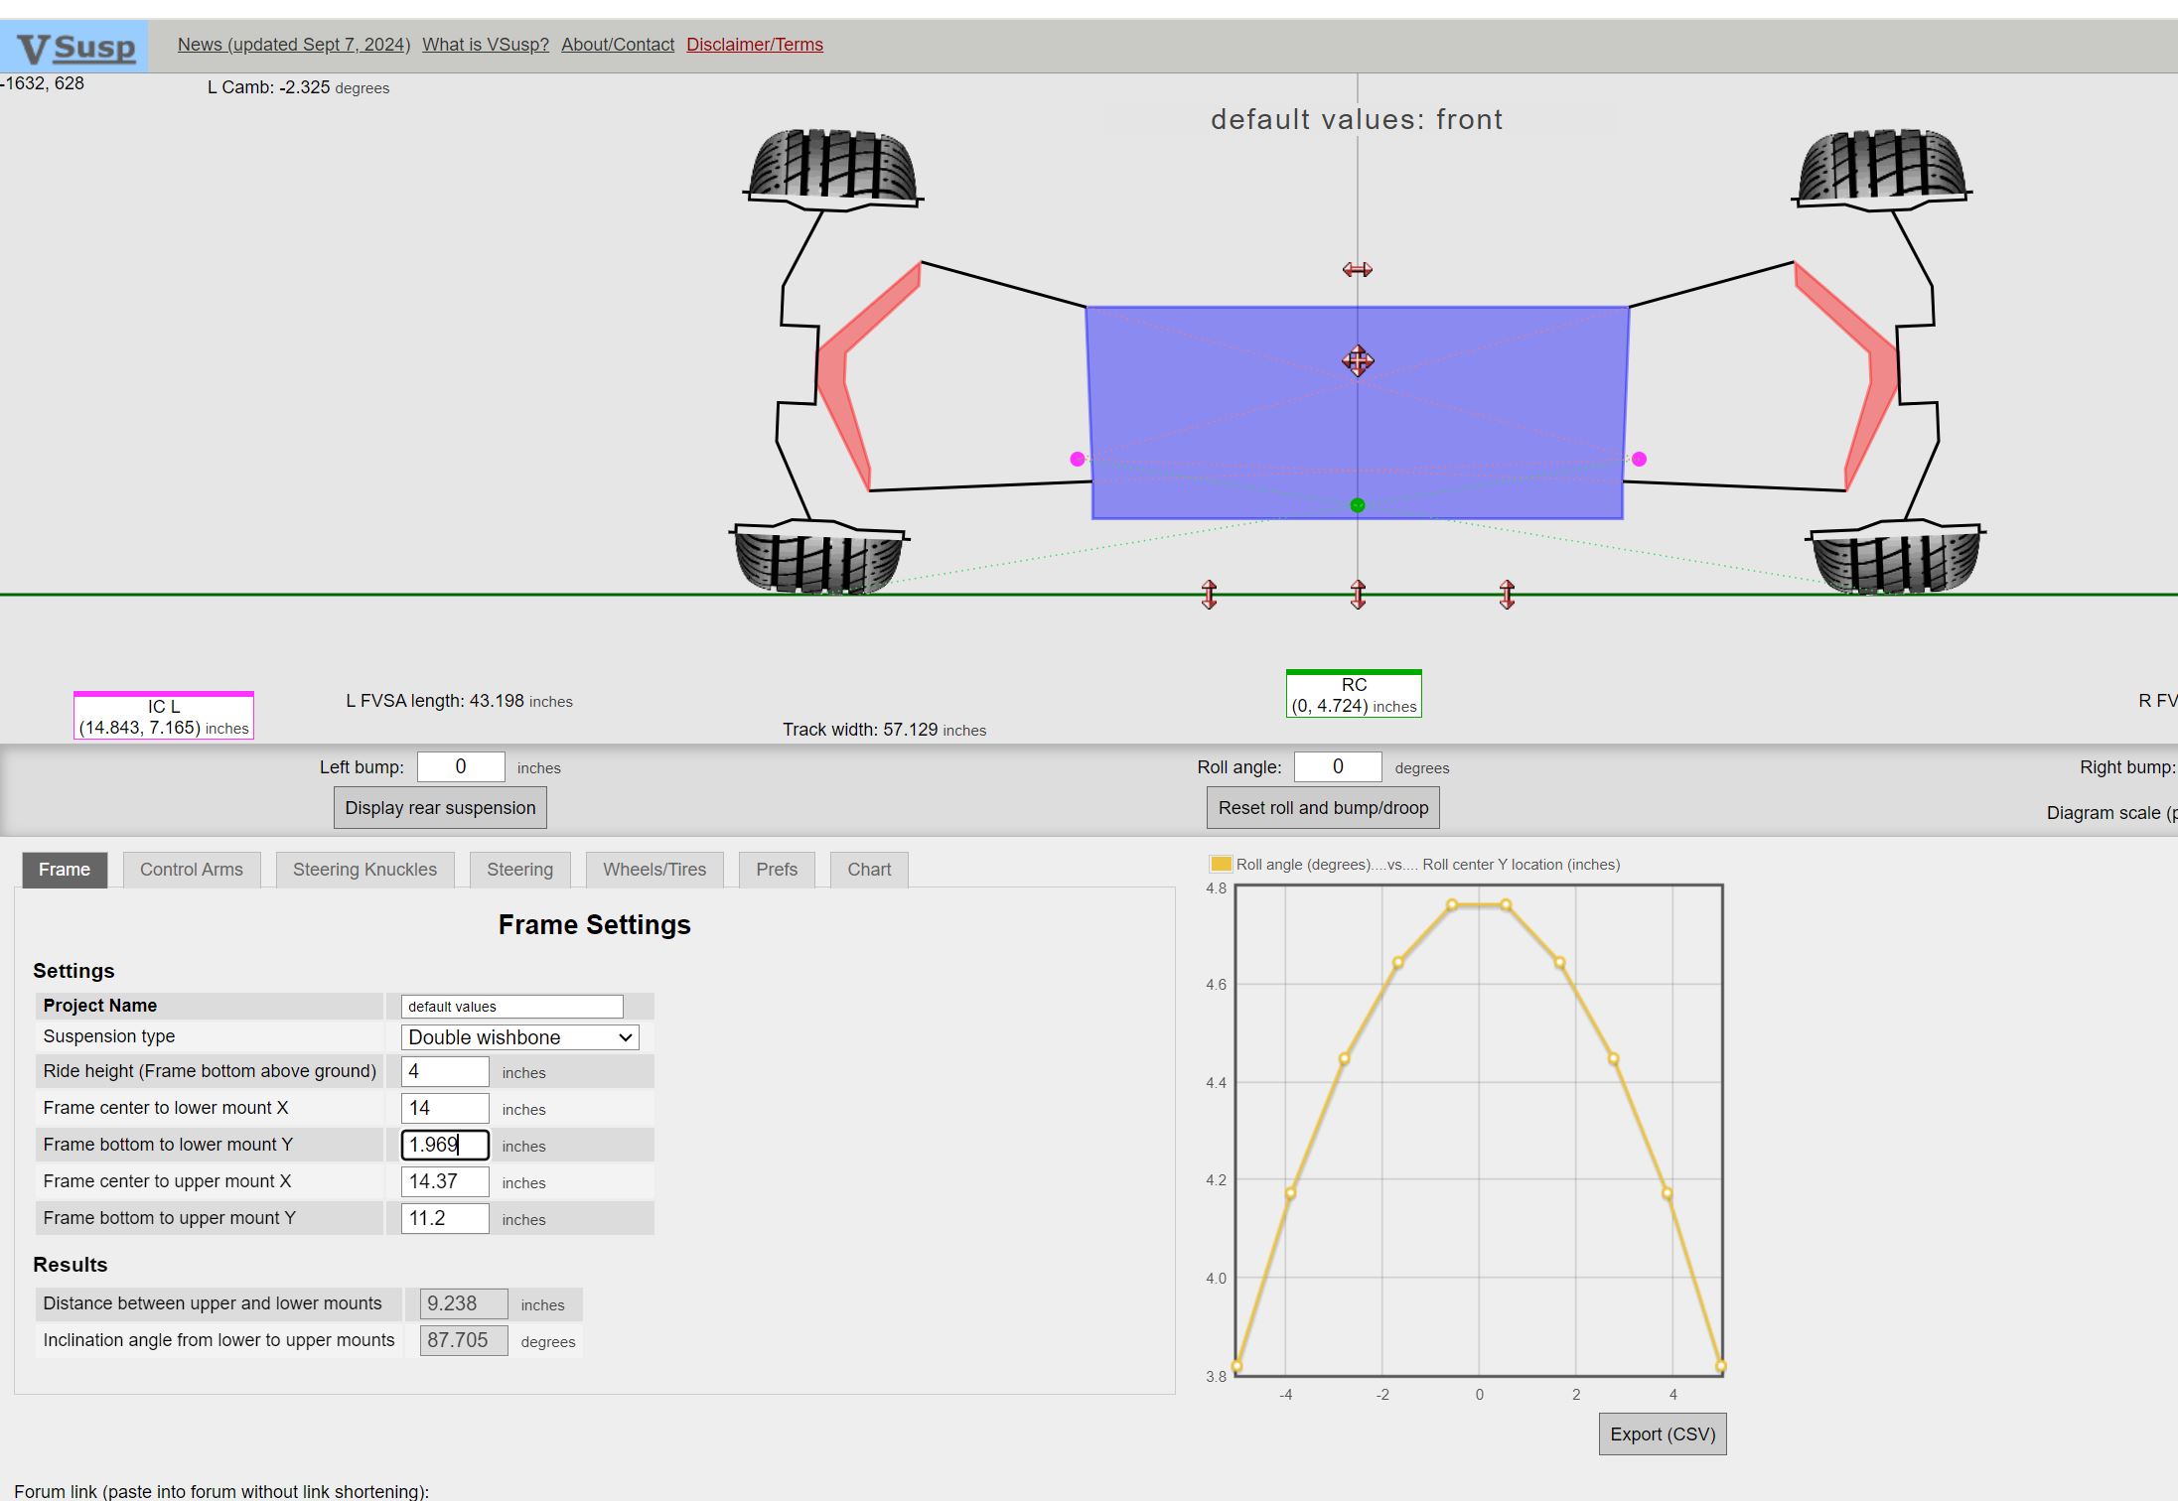
Task: Open the Chart tab
Action: pyautogui.click(x=868, y=870)
